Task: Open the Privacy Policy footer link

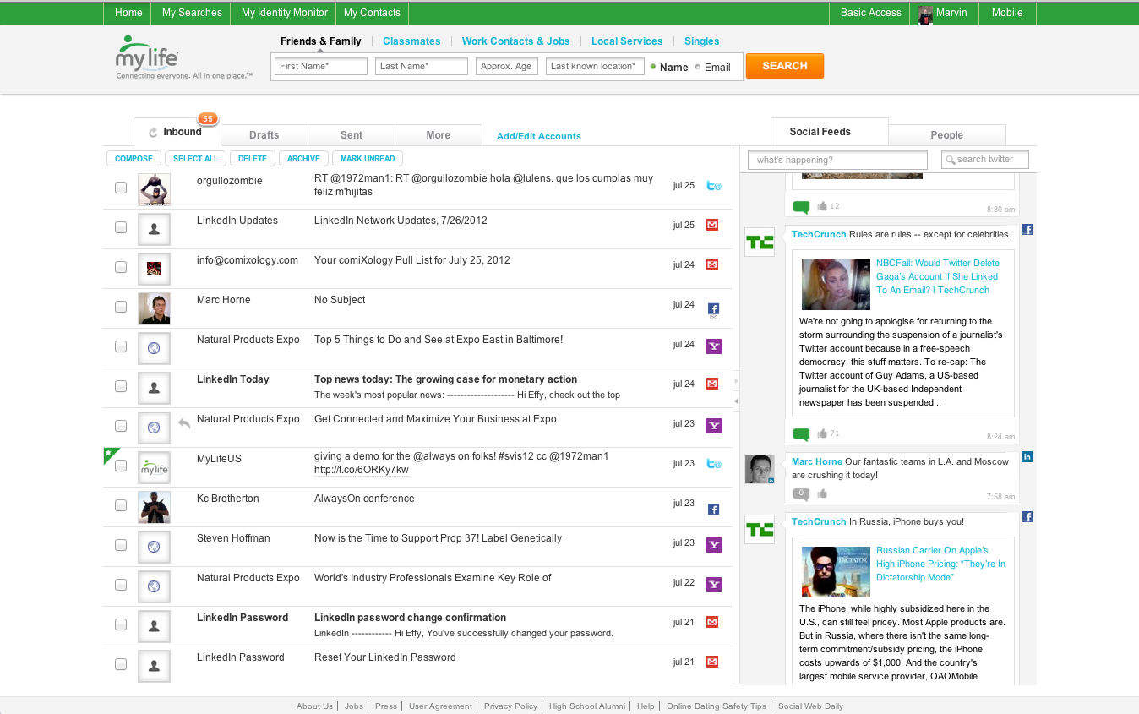Action: 511,706
